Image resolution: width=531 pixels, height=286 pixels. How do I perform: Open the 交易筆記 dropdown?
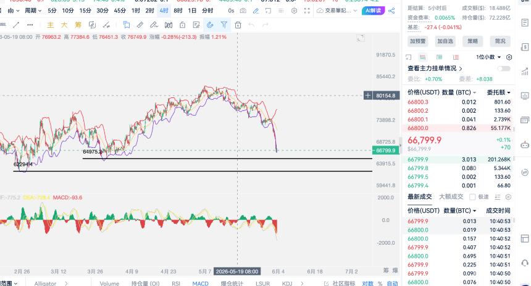coord(337,11)
